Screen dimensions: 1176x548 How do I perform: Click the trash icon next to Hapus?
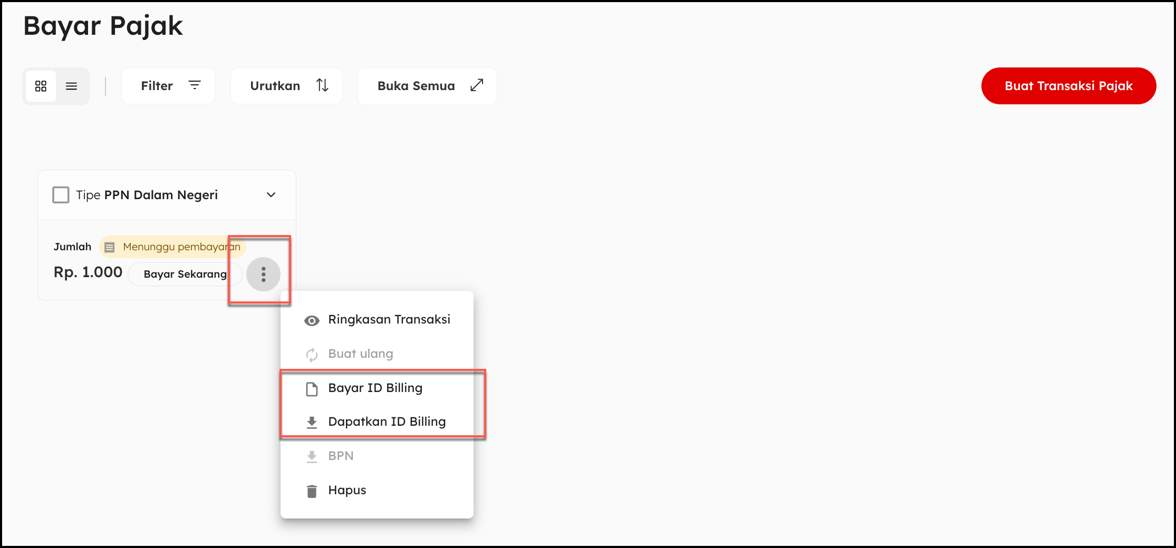[x=312, y=491]
